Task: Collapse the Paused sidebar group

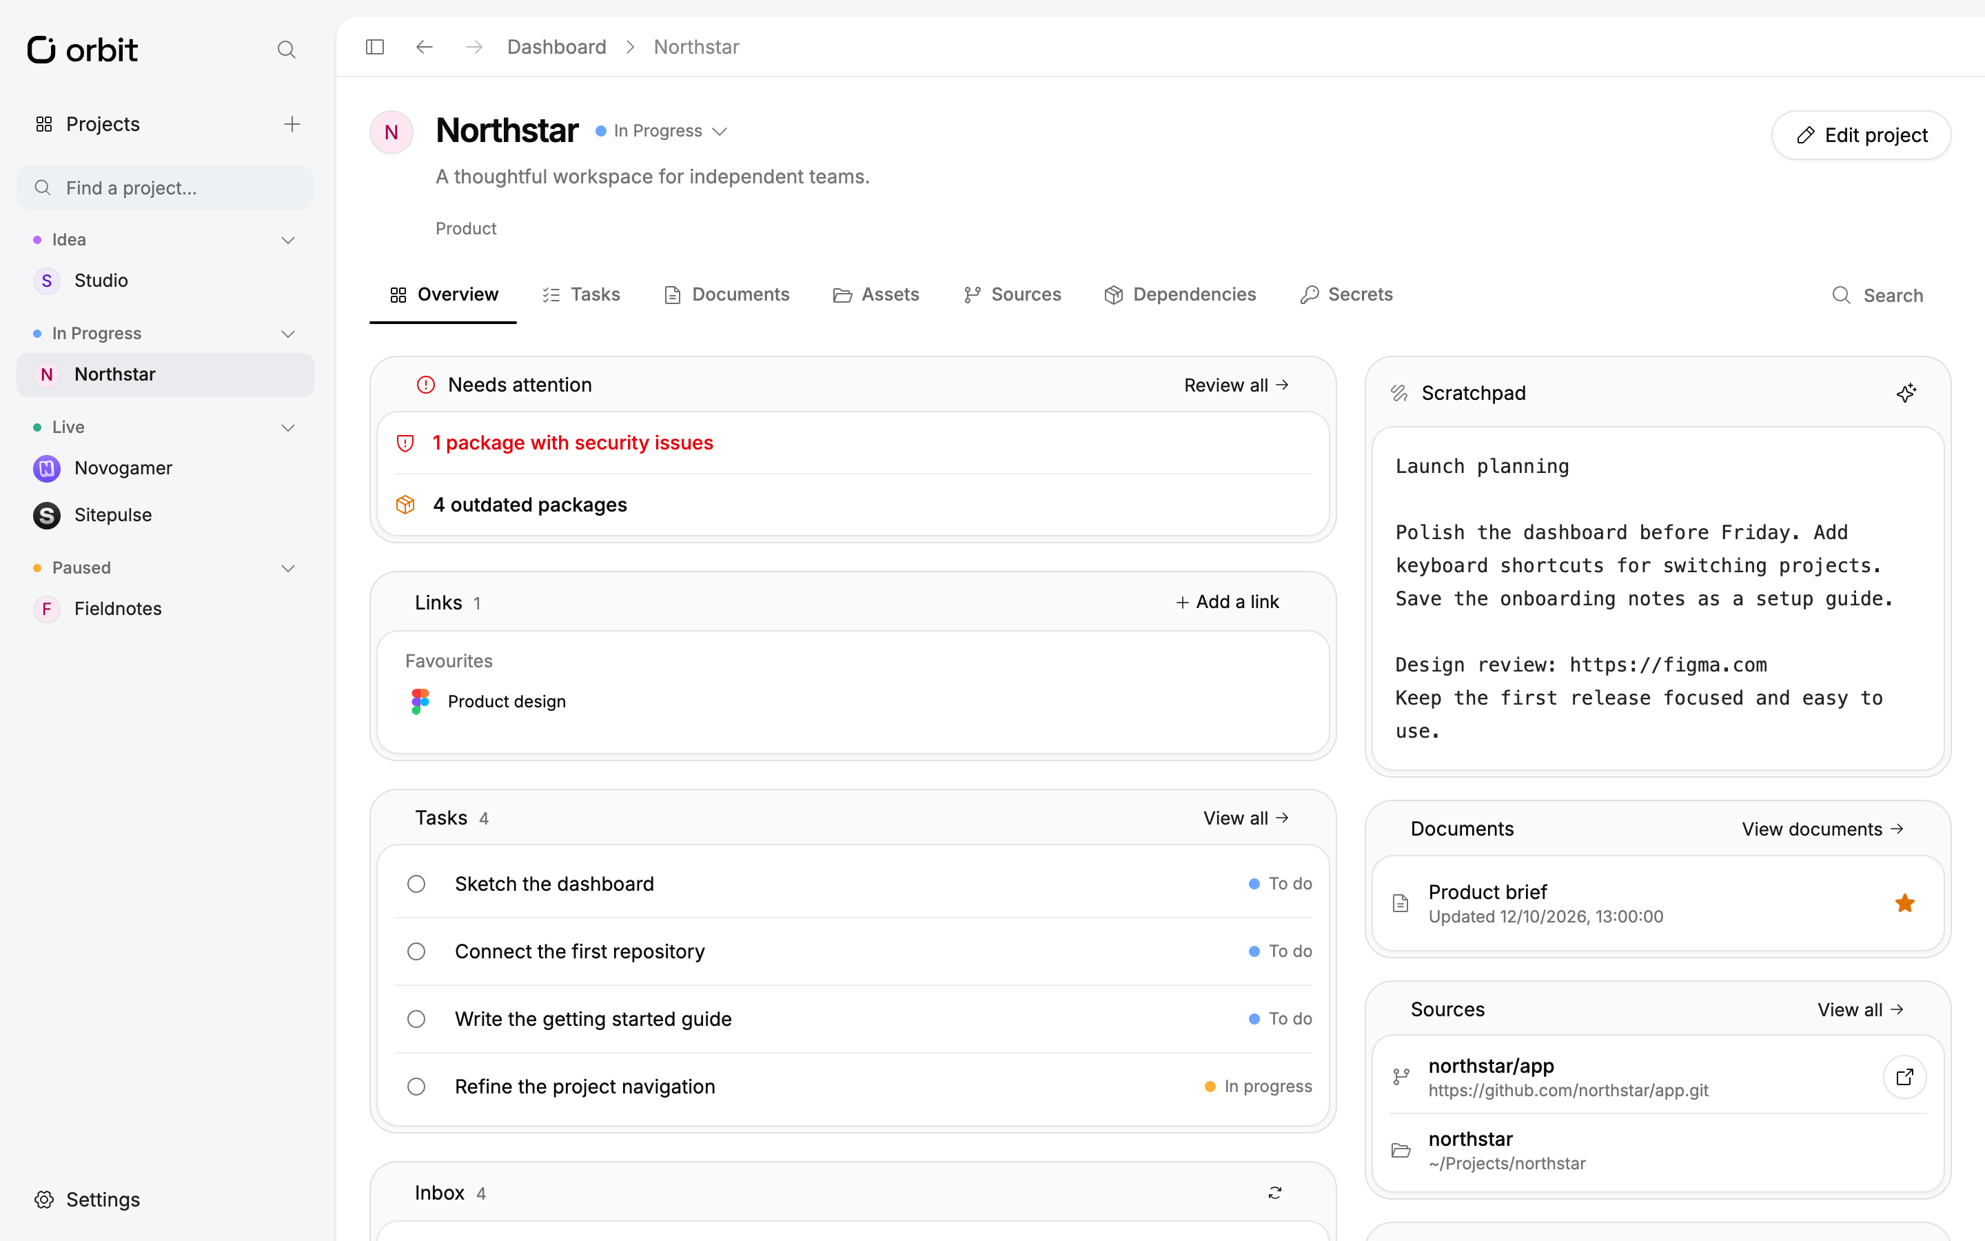Action: (288, 568)
